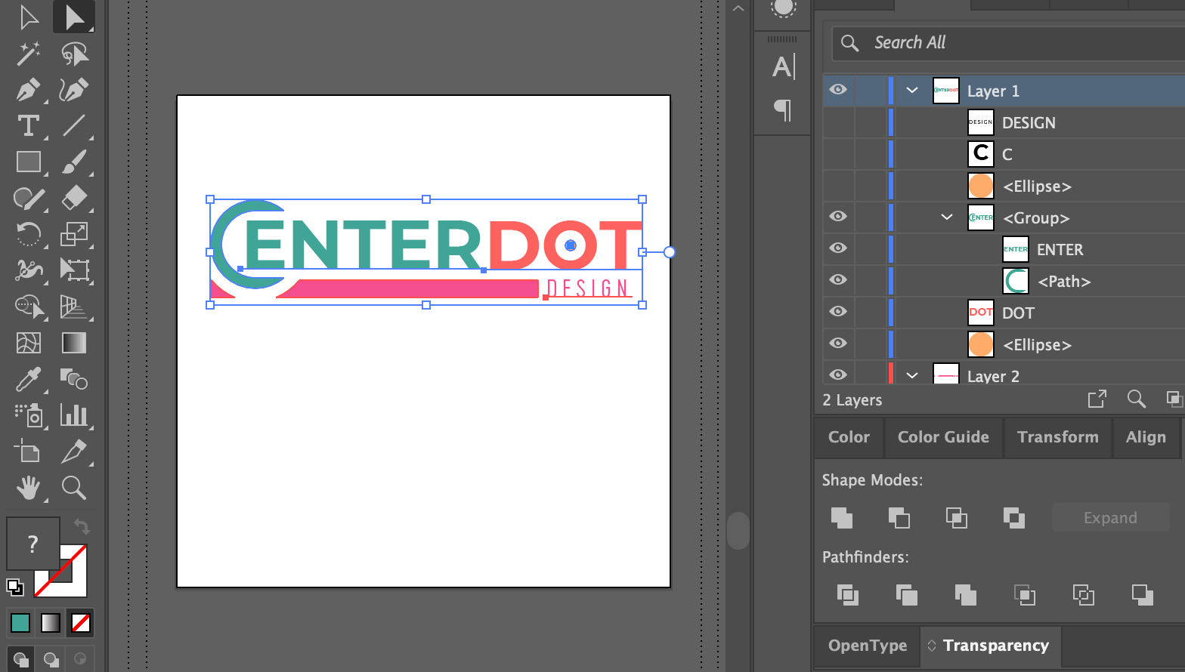
Task: Open the Color Guide tab
Action: point(942,437)
